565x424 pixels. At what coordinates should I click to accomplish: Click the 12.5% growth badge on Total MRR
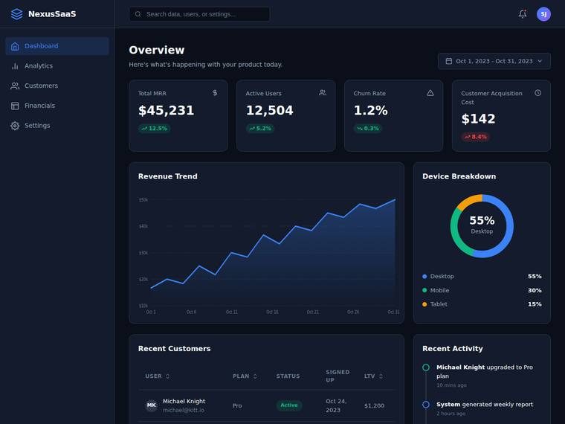pos(154,129)
